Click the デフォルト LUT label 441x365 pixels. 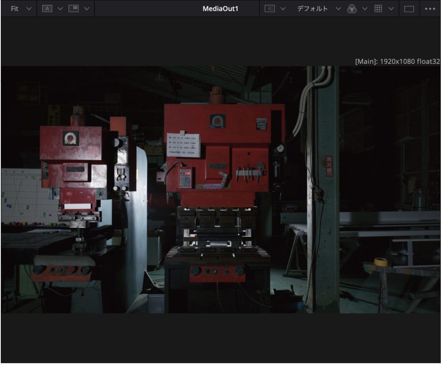click(313, 9)
